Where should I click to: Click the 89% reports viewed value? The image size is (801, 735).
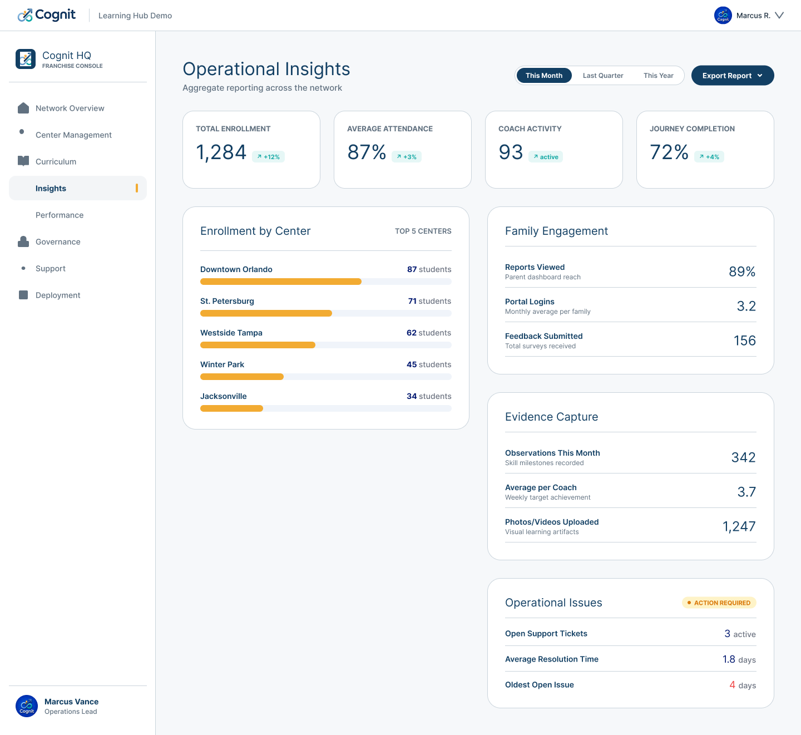pyautogui.click(x=742, y=272)
